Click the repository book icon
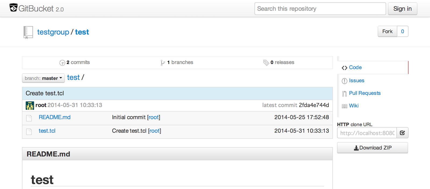Viewport: 430px width, 189px height. tap(28, 33)
